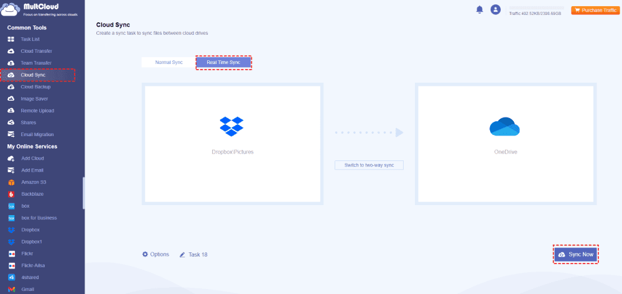
Task: Select destination box OneDrive
Action: pos(506,144)
